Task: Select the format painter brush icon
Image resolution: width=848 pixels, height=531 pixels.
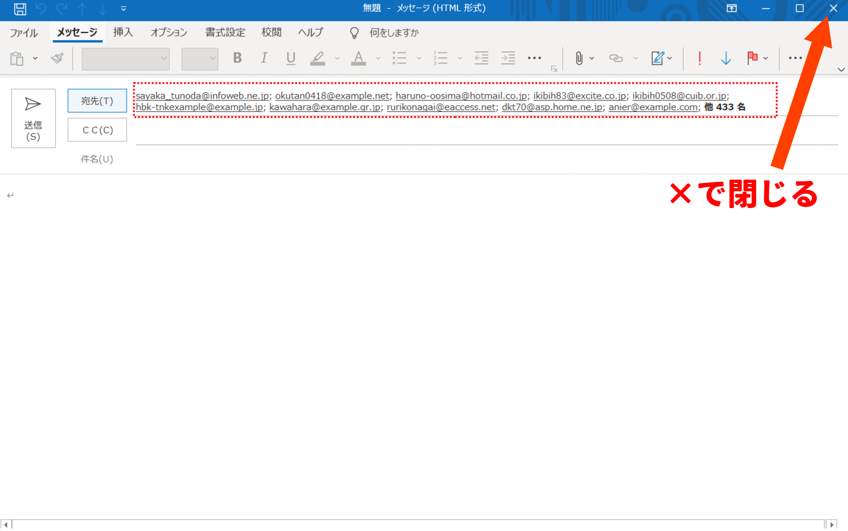Action: (57, 58)
